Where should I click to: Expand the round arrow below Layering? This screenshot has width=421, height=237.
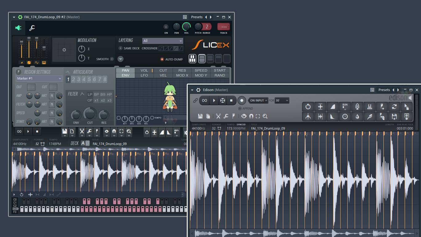[121, 59]
